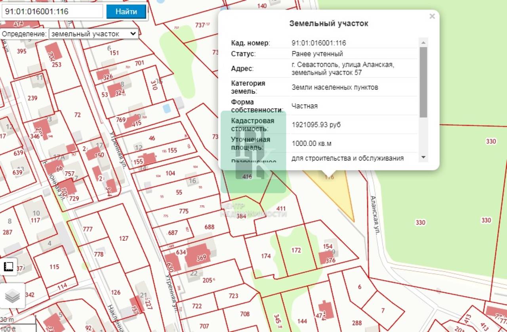Screen dimensions: 507x332
Task: Click the popup scrollbar thumb
Action: 423,82
